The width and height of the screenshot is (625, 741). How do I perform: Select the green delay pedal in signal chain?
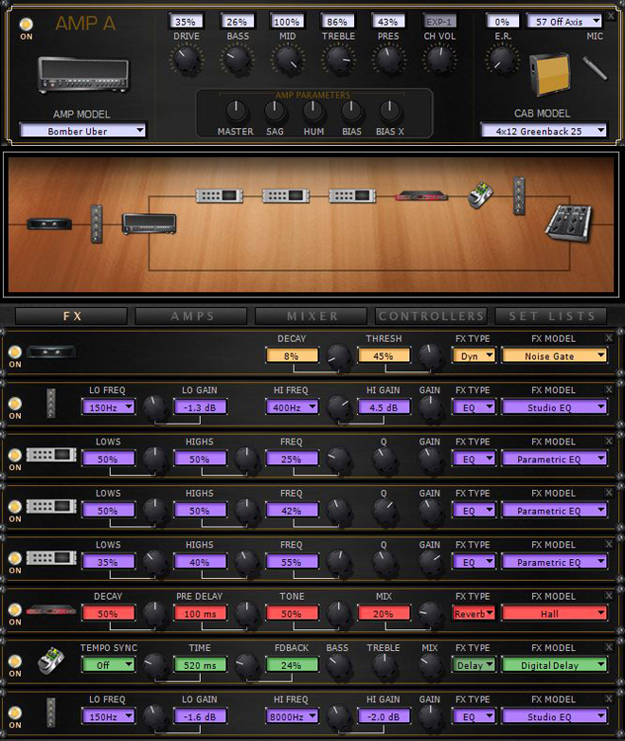pos(480,194)
